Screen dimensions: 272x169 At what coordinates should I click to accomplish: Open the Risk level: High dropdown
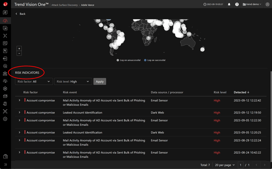[73, 81]
